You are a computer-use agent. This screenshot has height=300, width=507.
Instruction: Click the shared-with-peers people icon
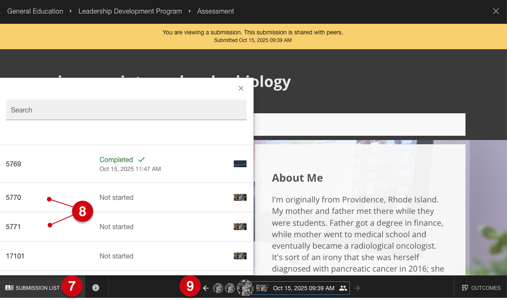[343, 288]
